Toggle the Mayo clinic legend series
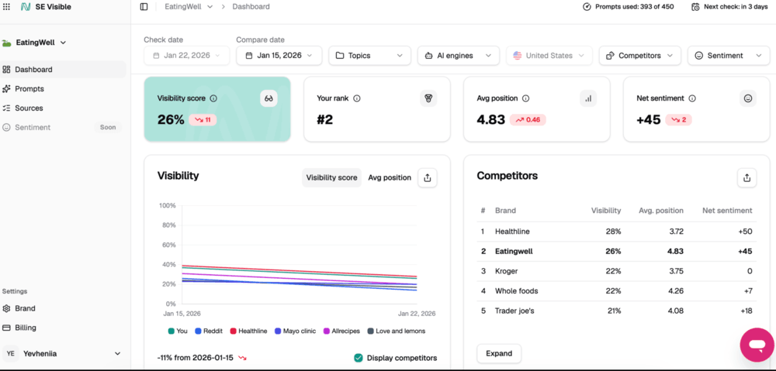Image resolution: width=776 pixels, height=371 pixels. tap(296, 331)
